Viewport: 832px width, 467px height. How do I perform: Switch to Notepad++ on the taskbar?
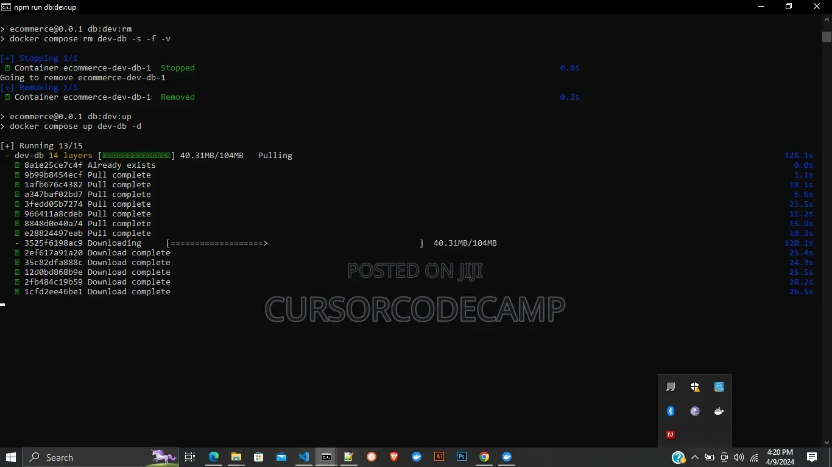[349, 457]
